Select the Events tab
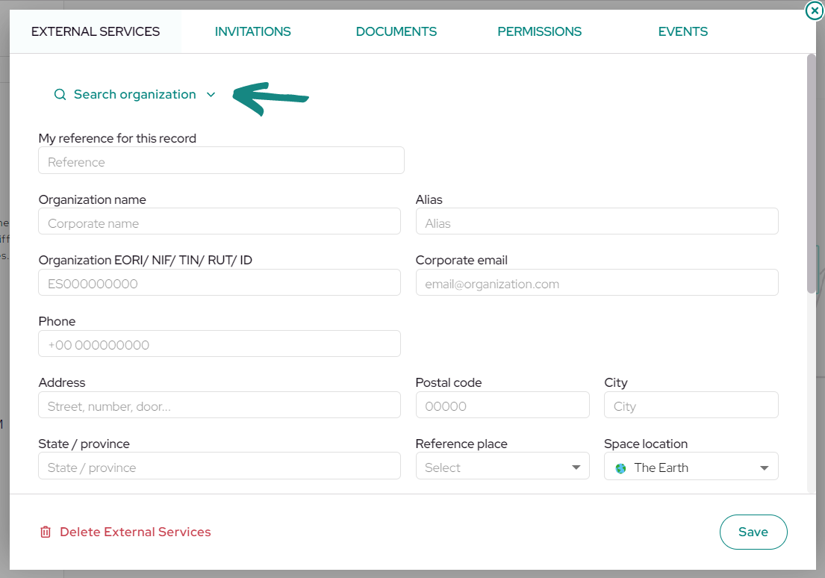The image size is (825, 578). pyautogui.click(x=683, y=31)
